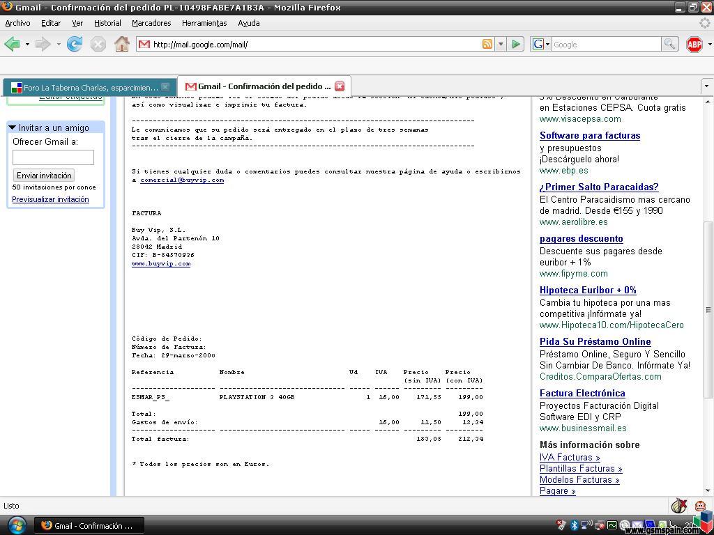Image resolution: width=714 pixels, height=535 pixels.
Task: Open the Marcadores menu
Action: tap(151, 23)
